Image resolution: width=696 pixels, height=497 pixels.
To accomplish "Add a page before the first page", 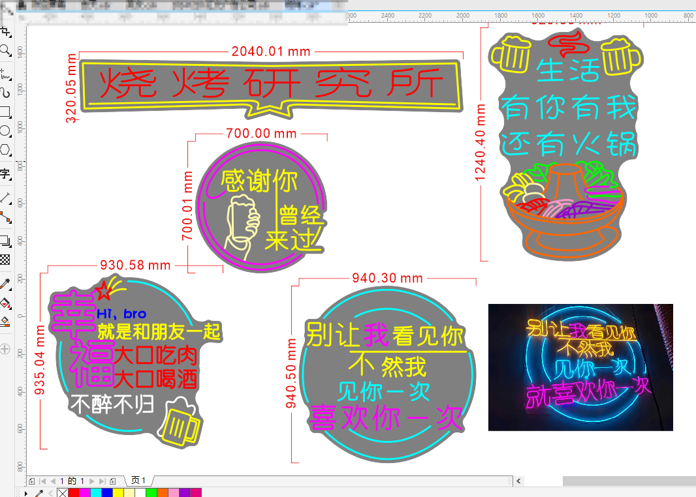I will point(31,481).
